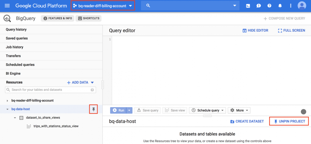Click SHORTCUTS button
This screenshot has height=144, width=311.
click(88, 18)
